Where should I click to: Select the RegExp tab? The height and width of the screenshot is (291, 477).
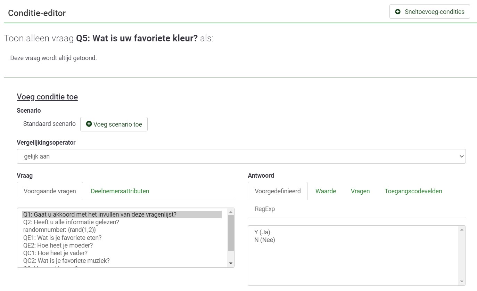pyautogui.click(x=265, y=209)
